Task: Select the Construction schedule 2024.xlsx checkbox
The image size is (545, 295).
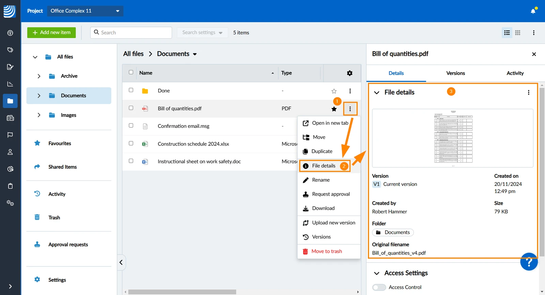Action: click(x=131, y=143)
